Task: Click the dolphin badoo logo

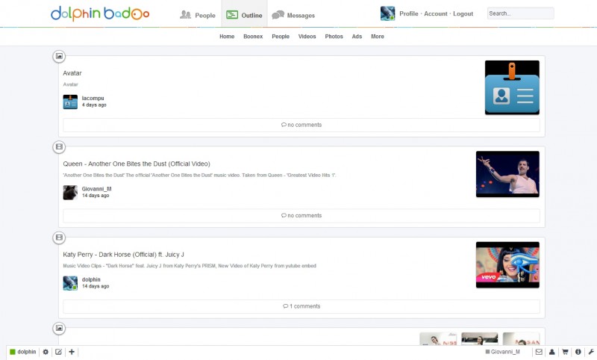Action: pos(100,13)
